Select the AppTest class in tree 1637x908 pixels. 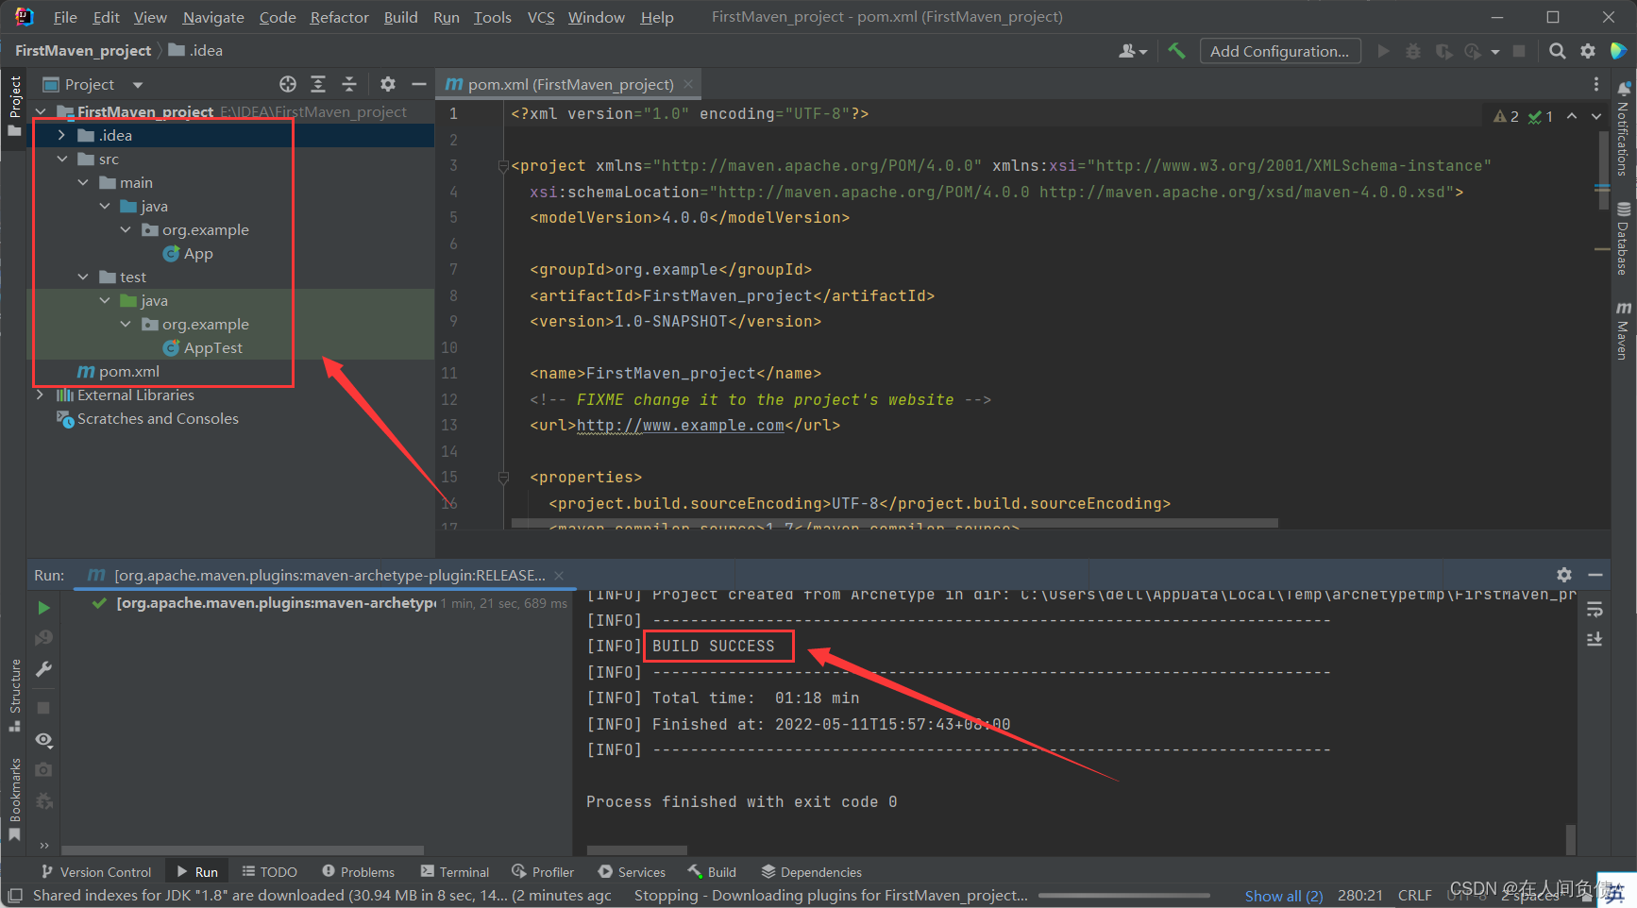(x=203, y=347)
